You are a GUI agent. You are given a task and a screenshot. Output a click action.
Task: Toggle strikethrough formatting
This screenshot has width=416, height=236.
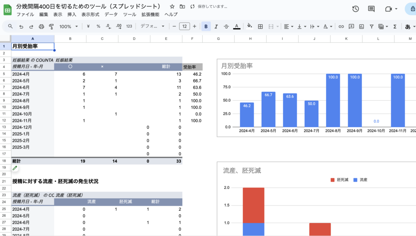click(x=226, y=26)
